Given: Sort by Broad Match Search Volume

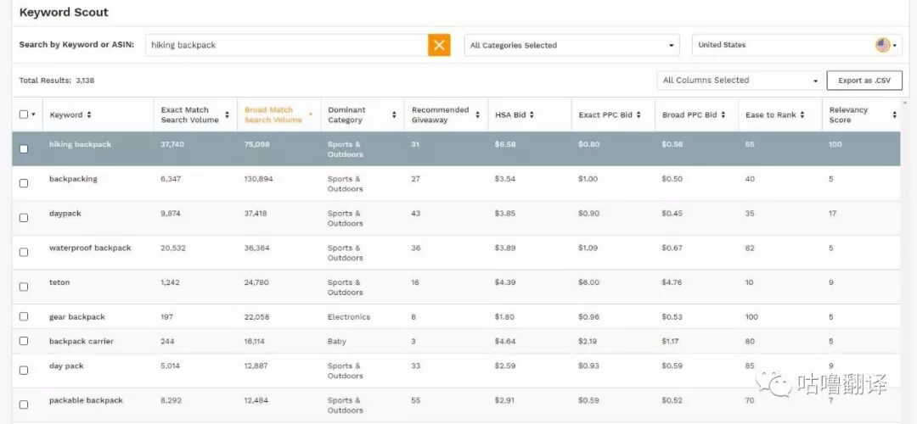Looking at the screenshot, I should point(311,115).
